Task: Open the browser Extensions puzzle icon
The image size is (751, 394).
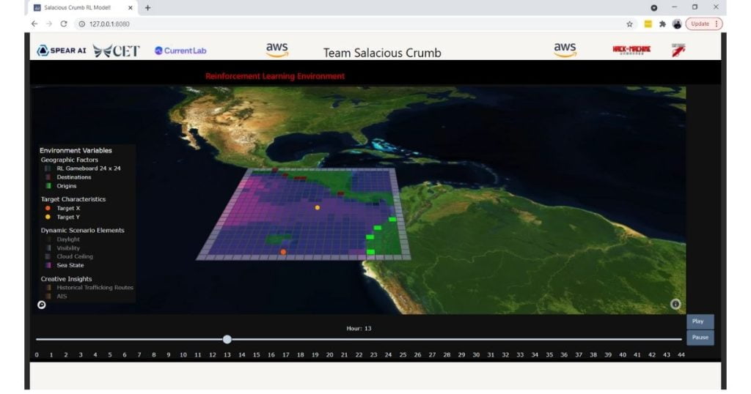Action: tap(663, 23)
